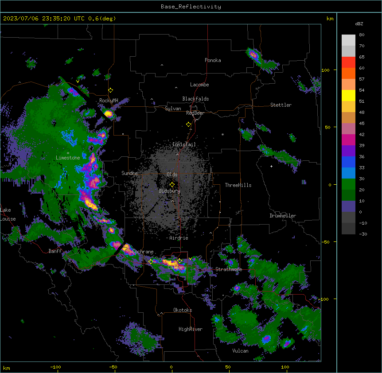Click the Sundre town label
This screenshot has height=373, width=382.
129,173
